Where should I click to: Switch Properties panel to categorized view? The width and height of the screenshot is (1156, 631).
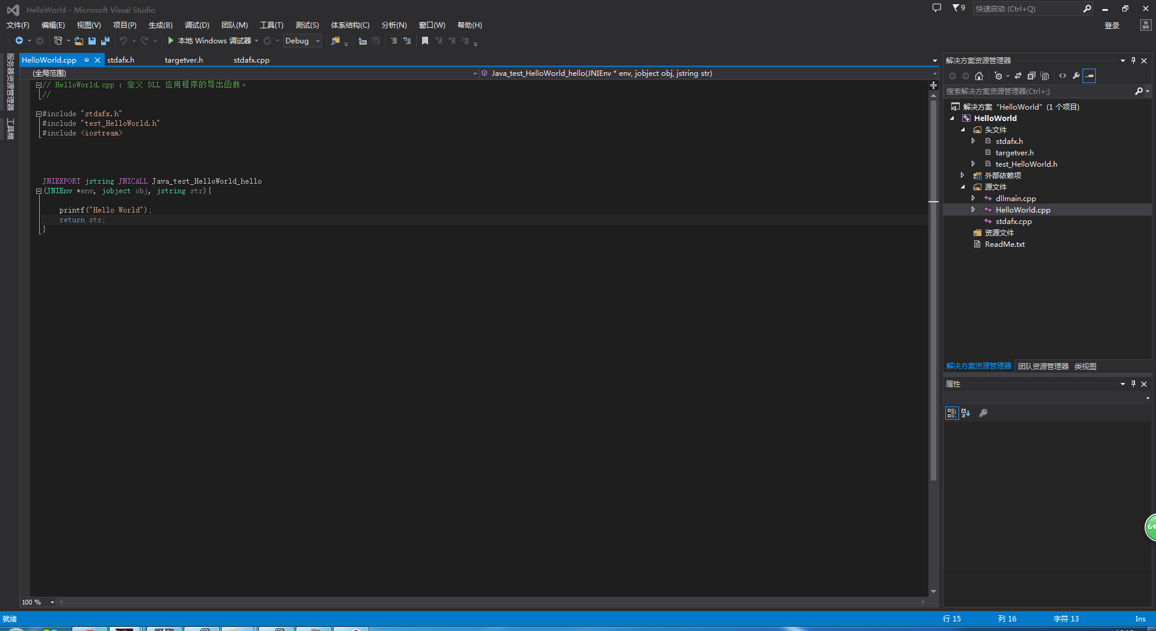(x=952, y=413)
